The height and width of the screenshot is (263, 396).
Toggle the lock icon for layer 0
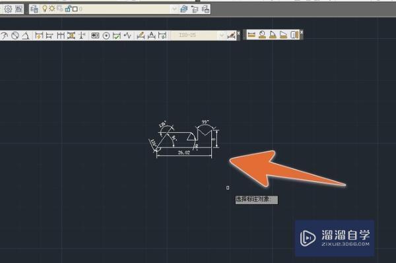click(68, 9)
